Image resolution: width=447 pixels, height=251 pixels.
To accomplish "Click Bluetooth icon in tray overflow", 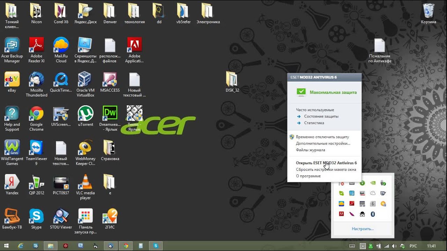I will tap(373, 214).
